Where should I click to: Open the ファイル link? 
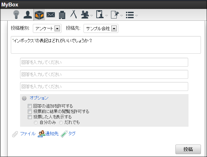[x=28, y=134]
